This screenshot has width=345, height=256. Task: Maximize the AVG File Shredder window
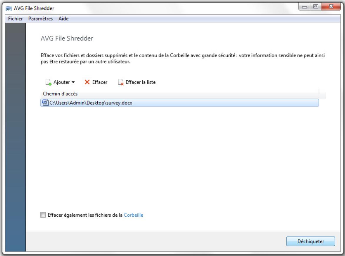pyautogui.click(x=316, y=6)
